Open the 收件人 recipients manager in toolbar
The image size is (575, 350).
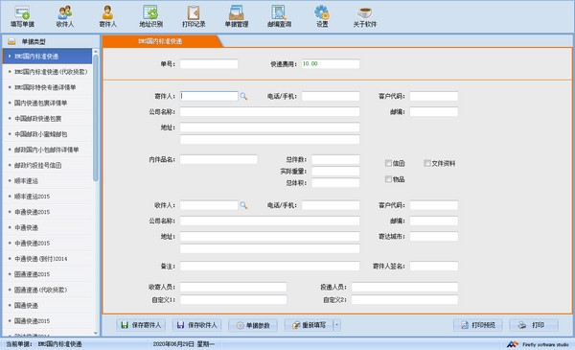point(65,17)
